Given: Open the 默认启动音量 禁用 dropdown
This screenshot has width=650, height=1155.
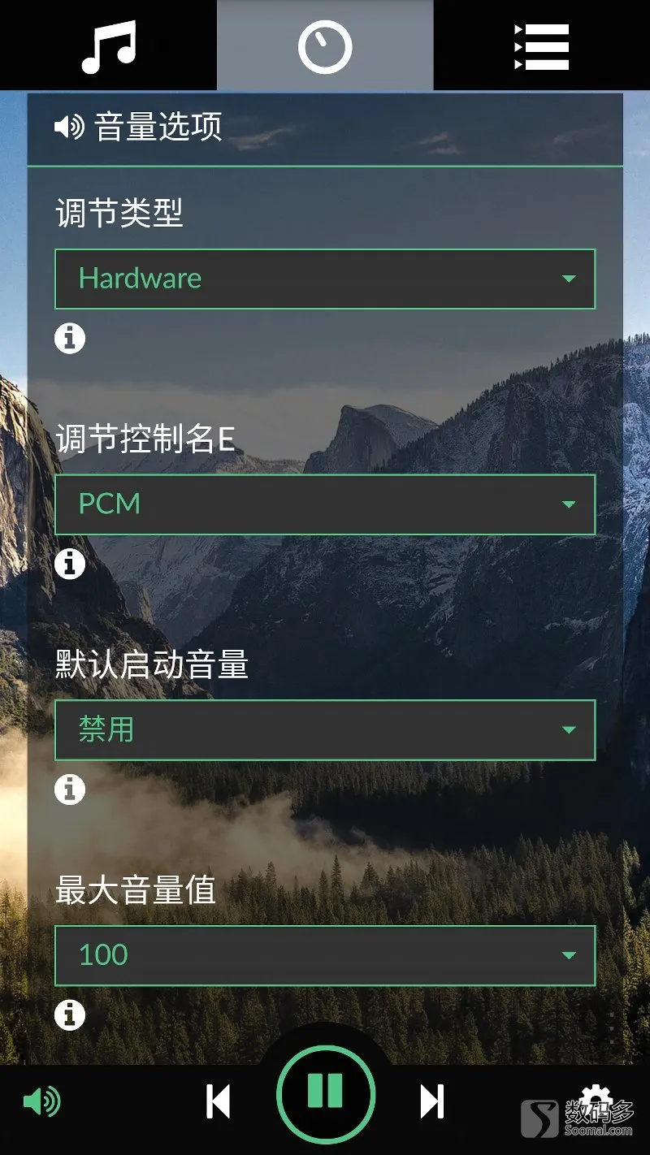Looking at the screenshot, I should pos(325,730).
